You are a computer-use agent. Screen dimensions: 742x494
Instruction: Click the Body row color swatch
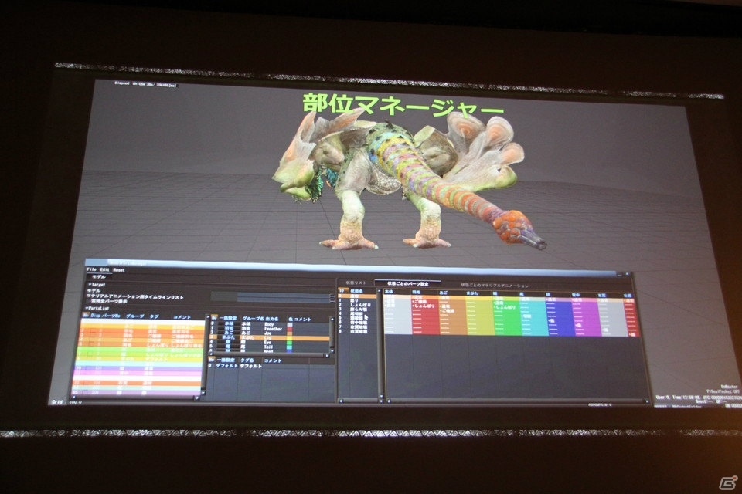(x=290, y=323)
